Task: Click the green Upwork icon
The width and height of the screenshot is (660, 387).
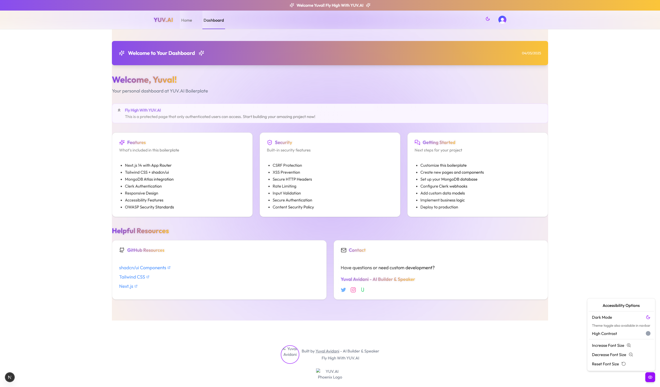Action: coord(362,290)
